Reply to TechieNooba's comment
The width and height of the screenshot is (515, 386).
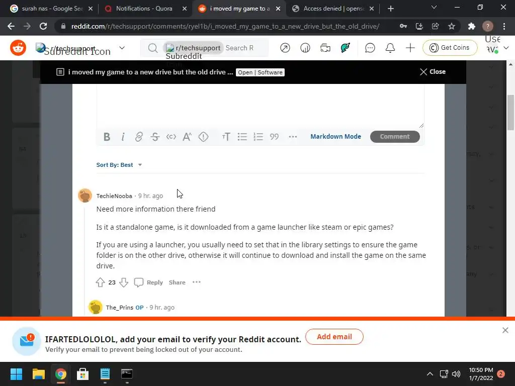tap(149, 282)
